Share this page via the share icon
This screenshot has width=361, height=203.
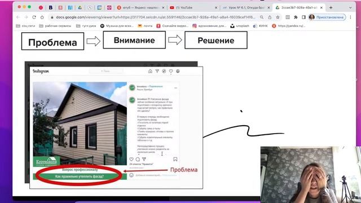point(270,17)
